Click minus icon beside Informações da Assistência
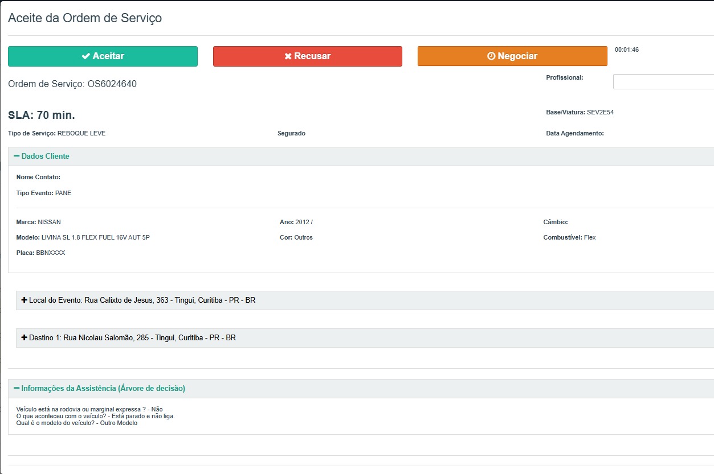 coord(17,389)
